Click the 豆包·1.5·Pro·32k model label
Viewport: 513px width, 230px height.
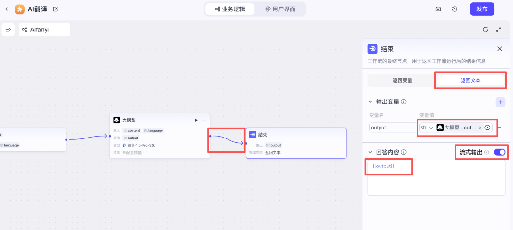tap(141, 145)
